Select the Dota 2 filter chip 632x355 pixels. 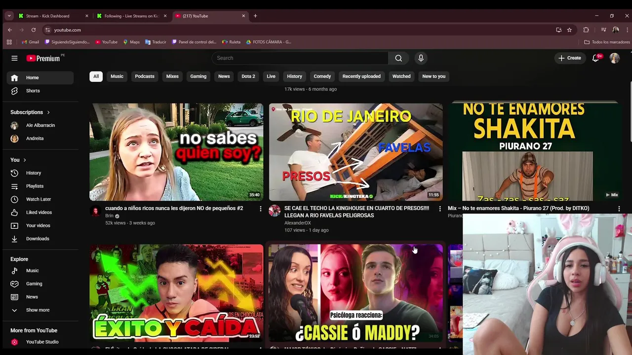tap(248, 76)
